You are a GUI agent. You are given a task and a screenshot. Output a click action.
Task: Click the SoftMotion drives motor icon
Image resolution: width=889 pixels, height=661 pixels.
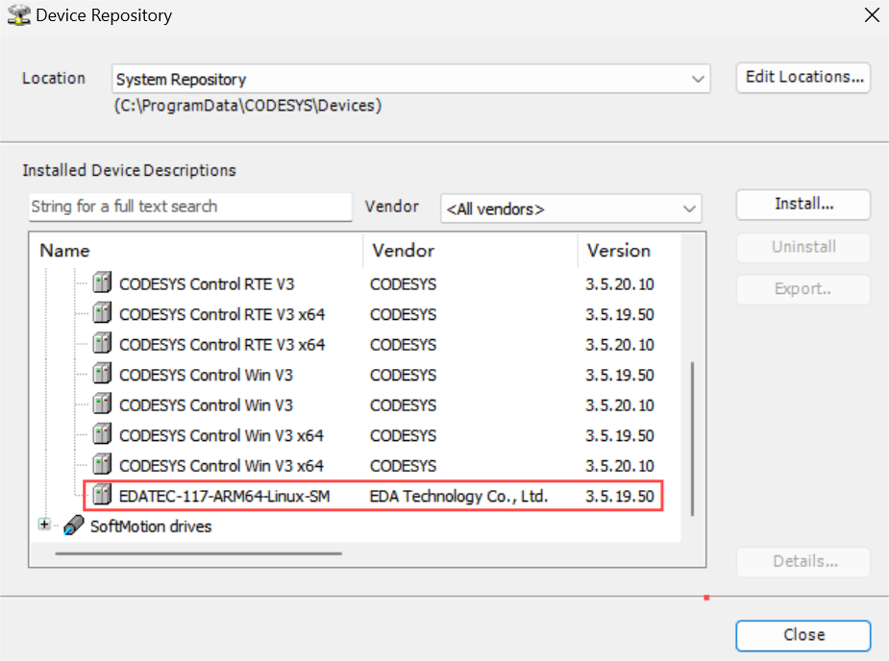click(x=74, y=526)
